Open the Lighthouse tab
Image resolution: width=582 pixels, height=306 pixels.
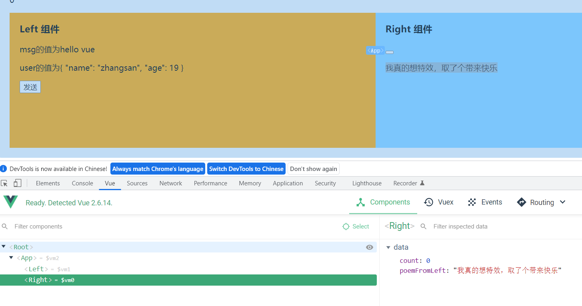[367, 183]
